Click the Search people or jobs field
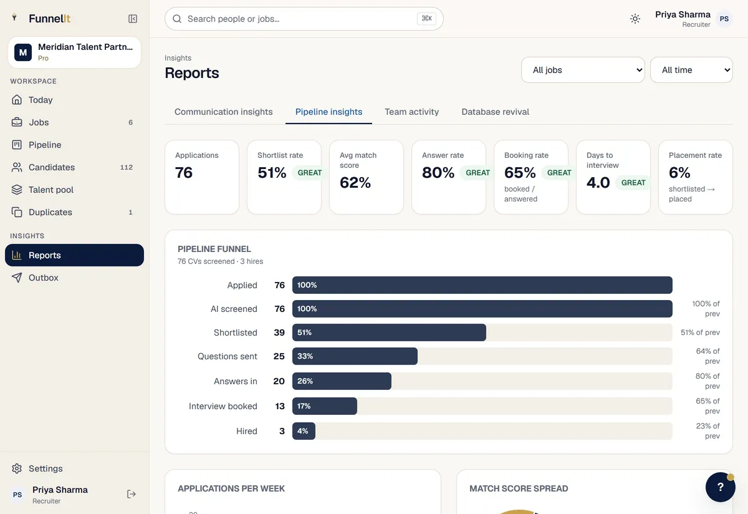Viewport: 748px width, 514px height. coord(304,19)
